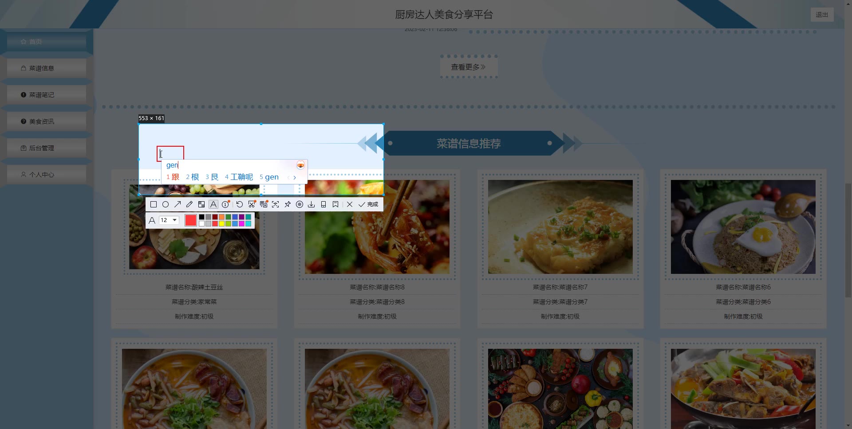Open the 菜谱名称7 recipe image

[x=560, y=227]
